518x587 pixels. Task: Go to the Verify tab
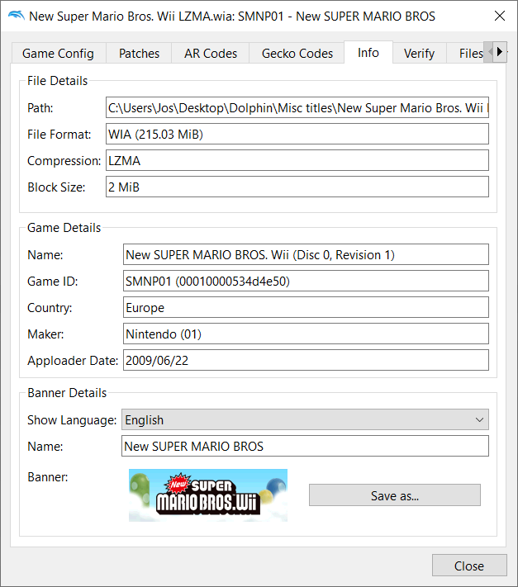pyautogui.click(x=419, y=53)
